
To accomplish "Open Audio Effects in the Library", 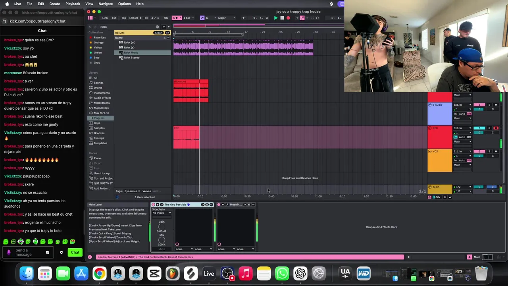I will tap(102, 98).
